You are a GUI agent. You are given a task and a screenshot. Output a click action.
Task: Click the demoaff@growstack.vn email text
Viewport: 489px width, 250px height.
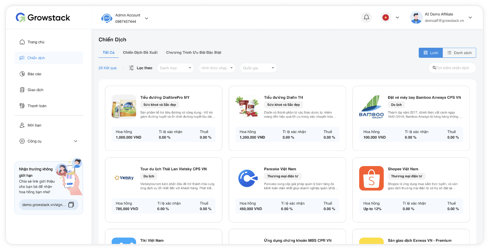[444, 20]
